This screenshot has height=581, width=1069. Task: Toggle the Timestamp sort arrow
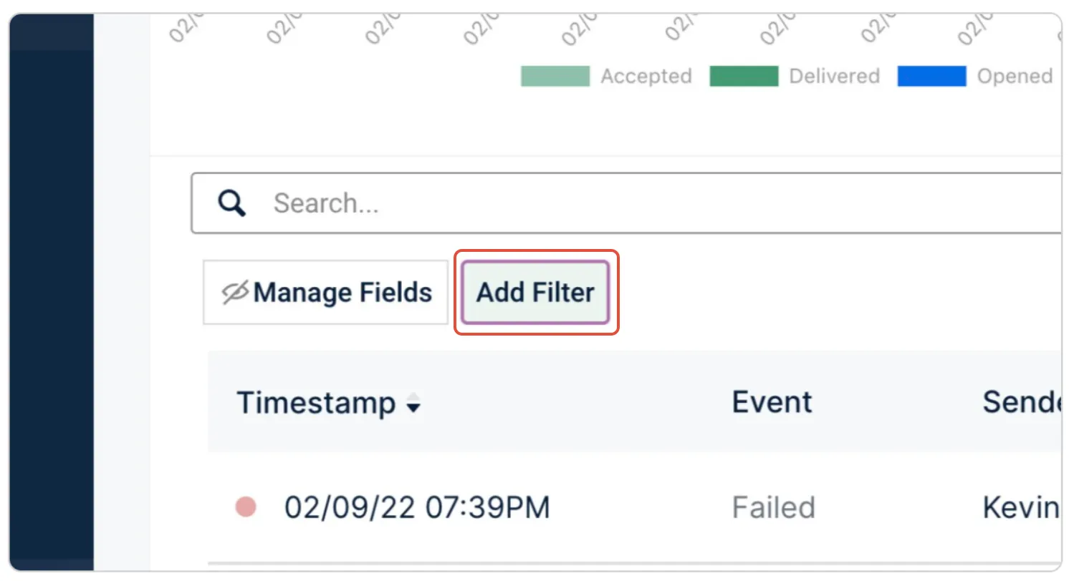[x=413, y=404]
